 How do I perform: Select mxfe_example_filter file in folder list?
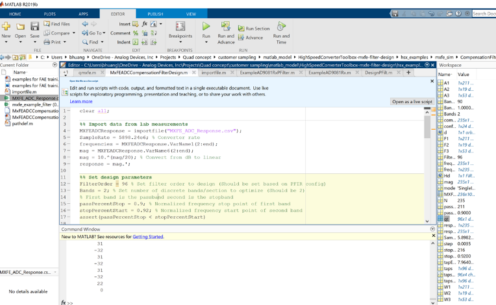coord(35,104)
